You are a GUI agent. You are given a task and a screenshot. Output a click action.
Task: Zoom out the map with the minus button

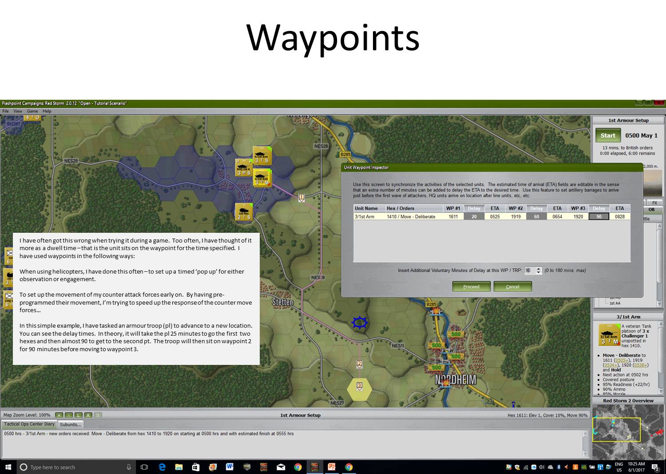click(69, 415)
